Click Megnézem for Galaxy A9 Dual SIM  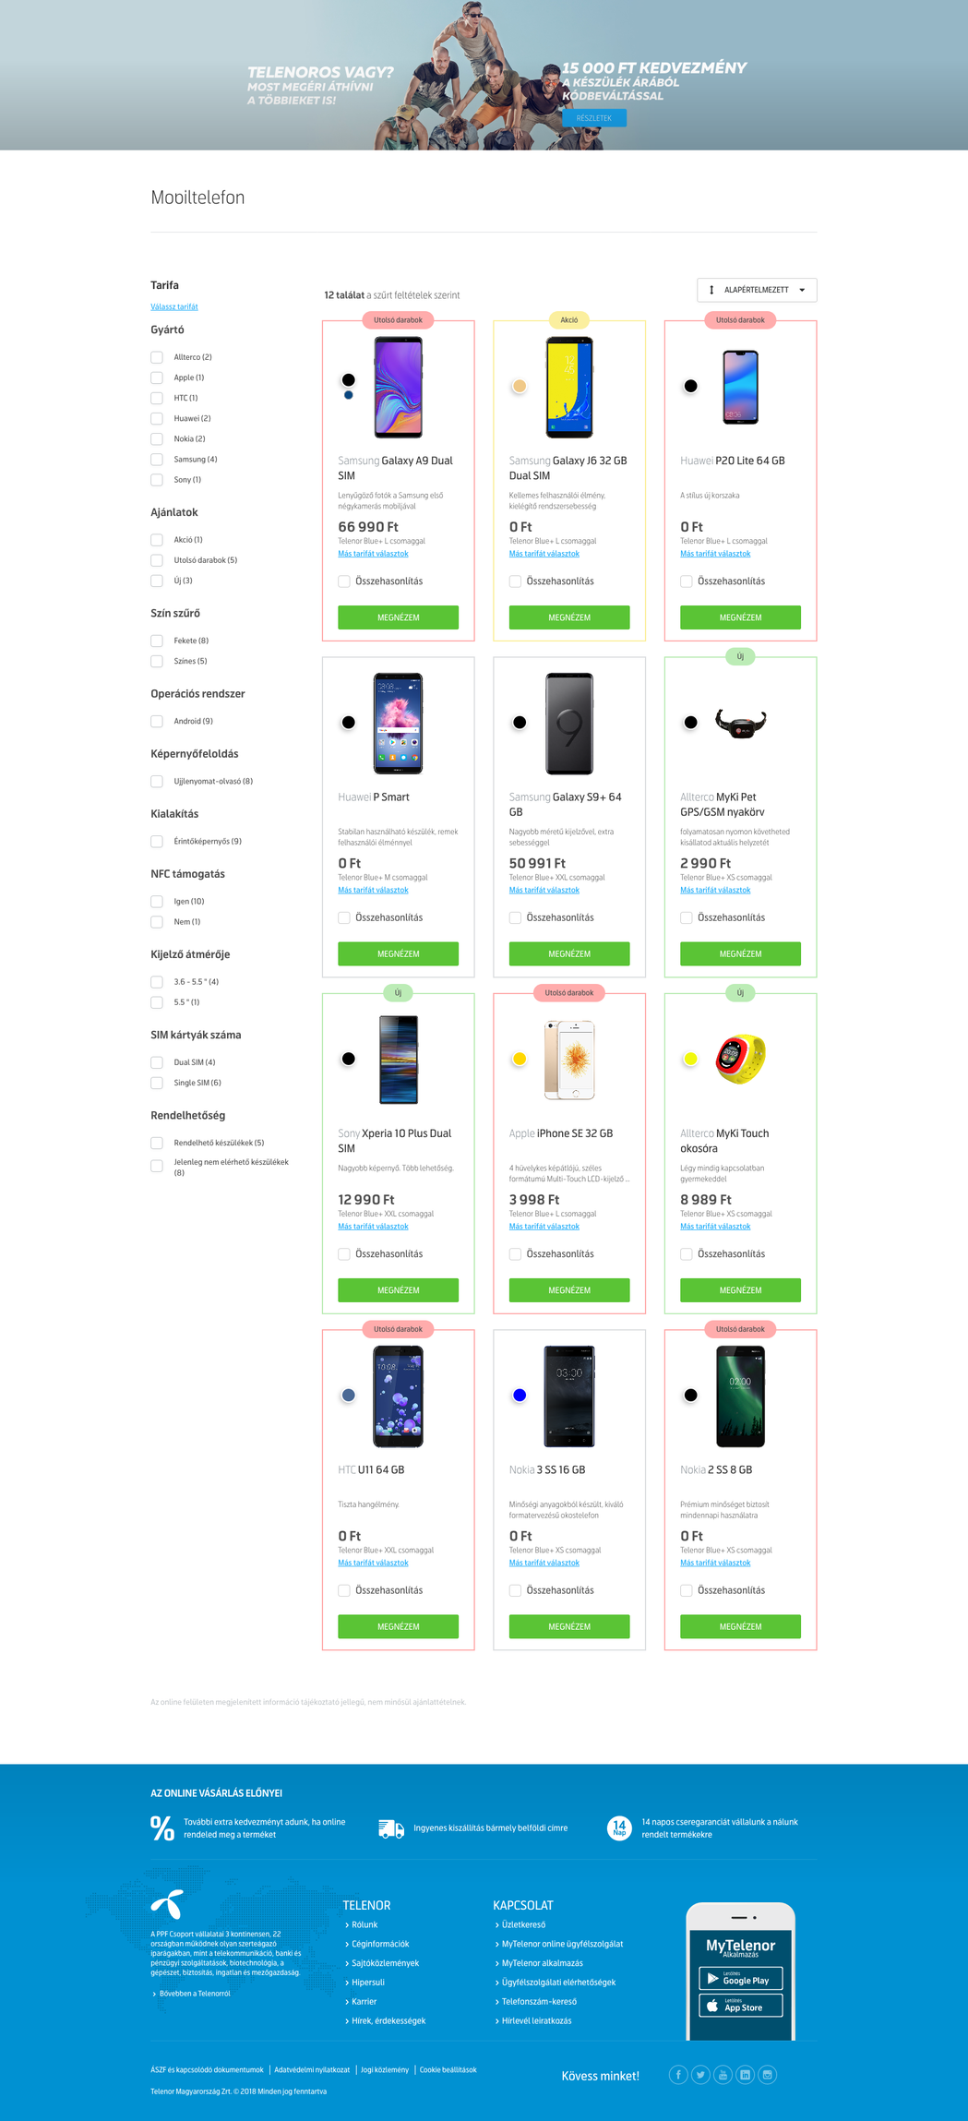[x=398, y=617]
